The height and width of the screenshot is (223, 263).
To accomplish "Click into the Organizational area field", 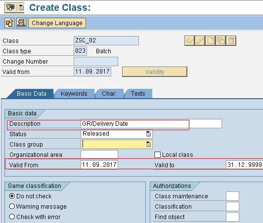I will tap(99, 154).
